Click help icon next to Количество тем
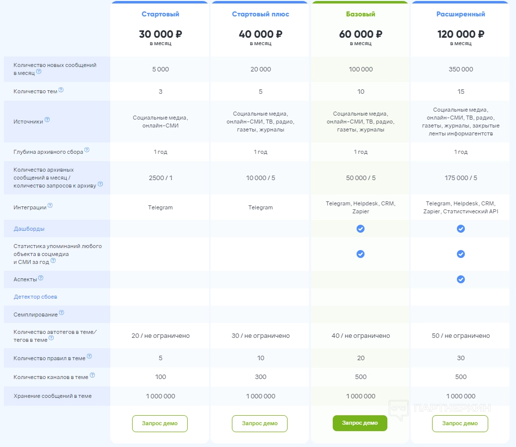Viewport: 516px width, 447px height. point(61,90)
